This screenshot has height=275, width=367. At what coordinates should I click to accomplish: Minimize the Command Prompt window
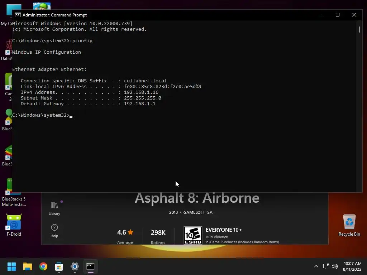[x=321, y=15]
